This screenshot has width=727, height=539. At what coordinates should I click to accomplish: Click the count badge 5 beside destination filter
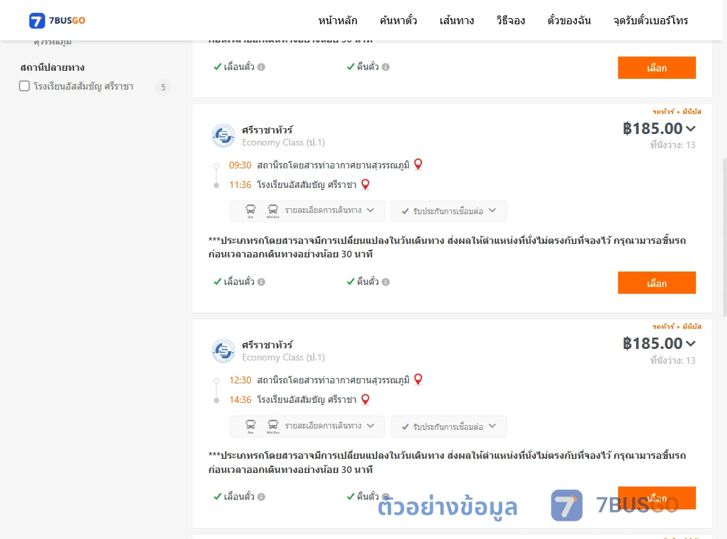(x=163, y=88)
